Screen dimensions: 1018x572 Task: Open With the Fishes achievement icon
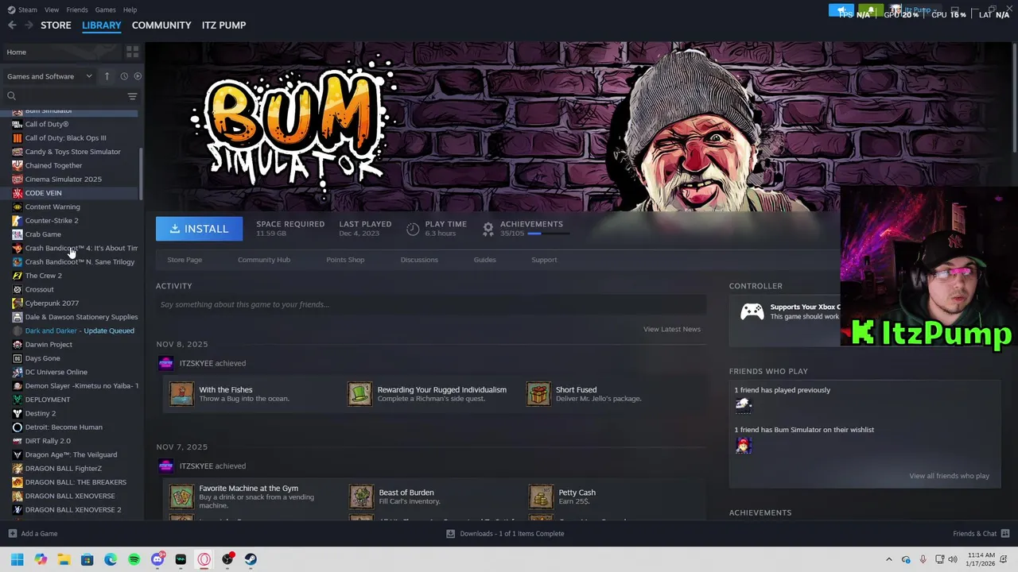[181, 394]
